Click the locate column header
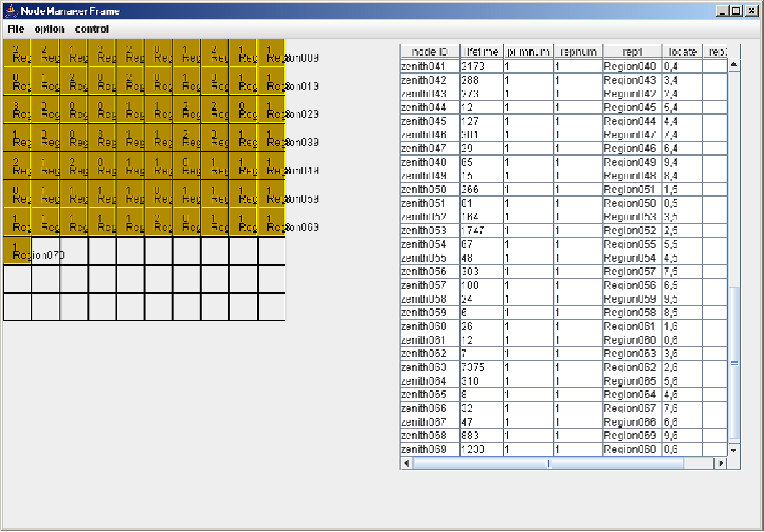 [683, 52]
